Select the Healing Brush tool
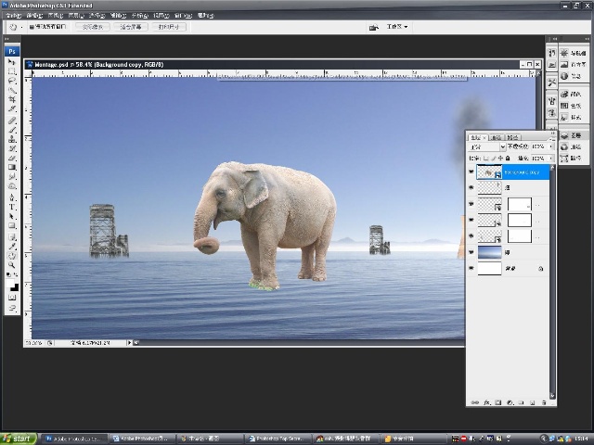 (12, 121)
